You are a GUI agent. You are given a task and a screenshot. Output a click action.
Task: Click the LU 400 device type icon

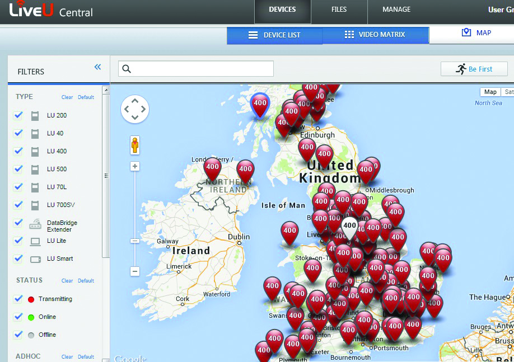click(35, 152)
